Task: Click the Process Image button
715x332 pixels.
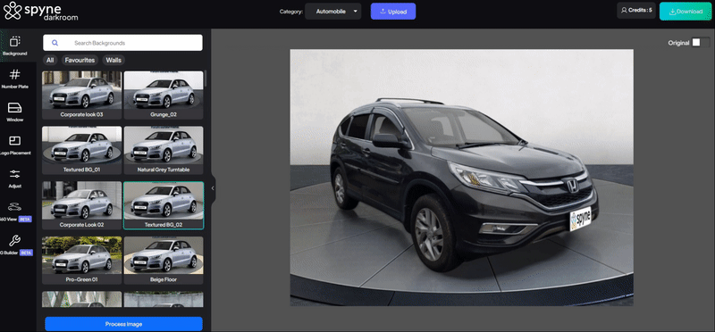Action: point(123,324)
